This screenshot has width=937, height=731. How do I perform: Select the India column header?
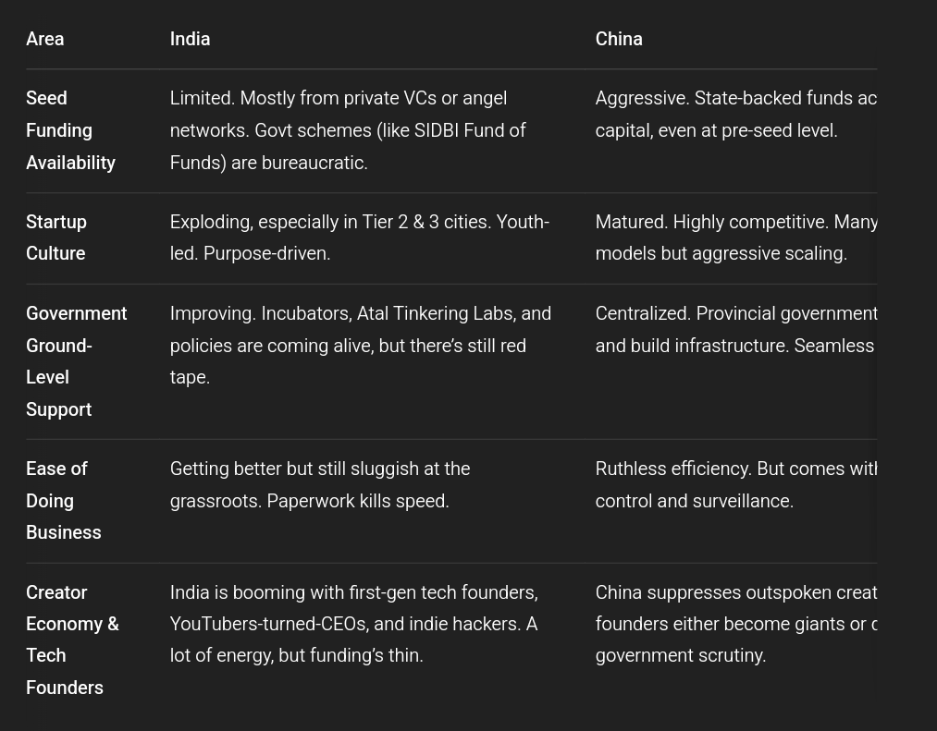coord(190,39)
